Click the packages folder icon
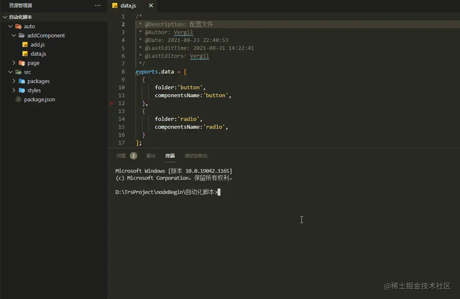460x299 pixels. tap(22, 81)
